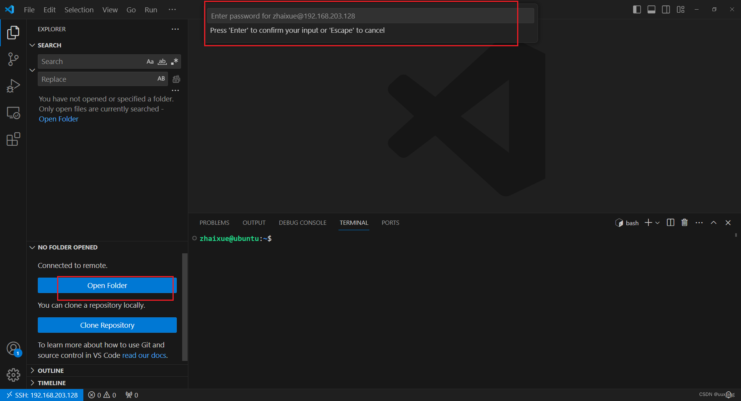741x401 pixels.
Task: Switch to the PORTS tab
Action: 390,222
